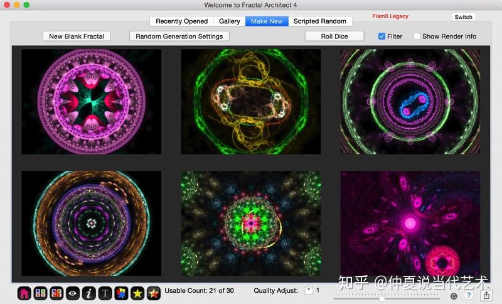This screenshot has height=304, width=502.
Task: Click the help question mark icon
Action: tap(469, 295)
